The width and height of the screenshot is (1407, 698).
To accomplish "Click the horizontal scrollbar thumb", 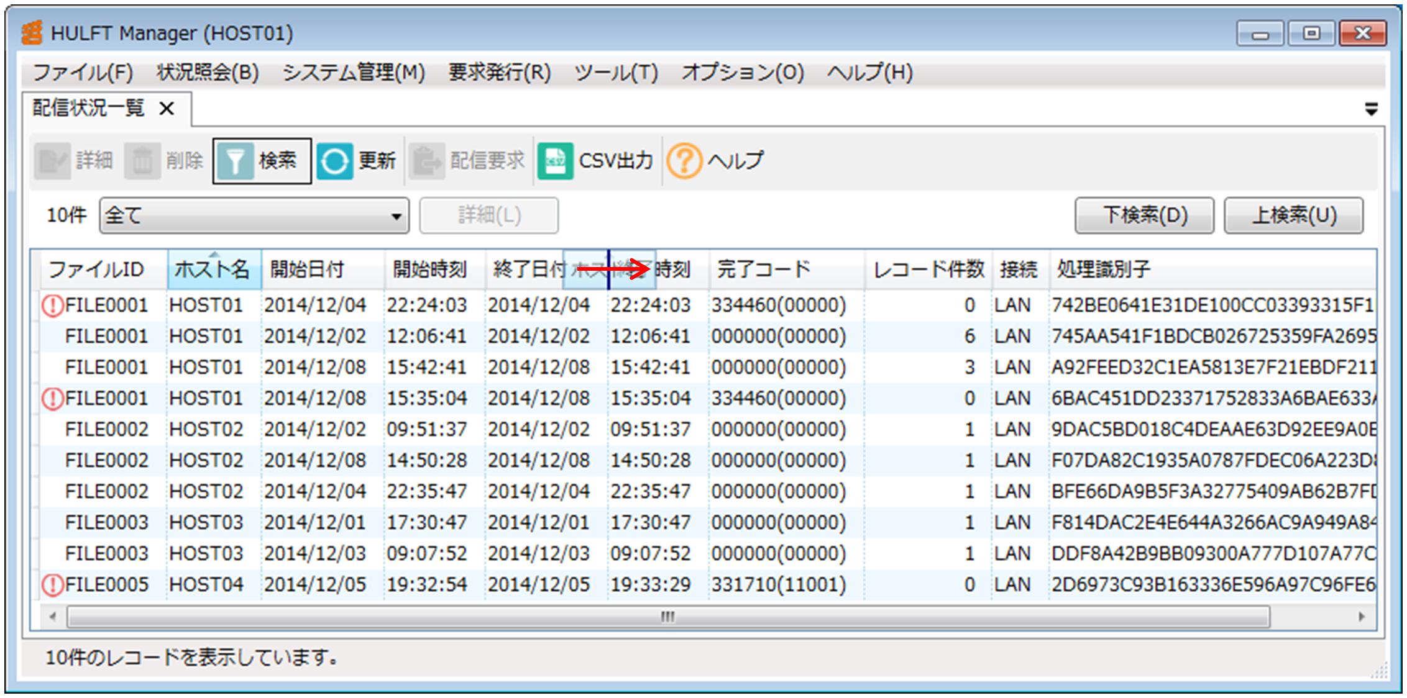I will click(x=668, y=617).
